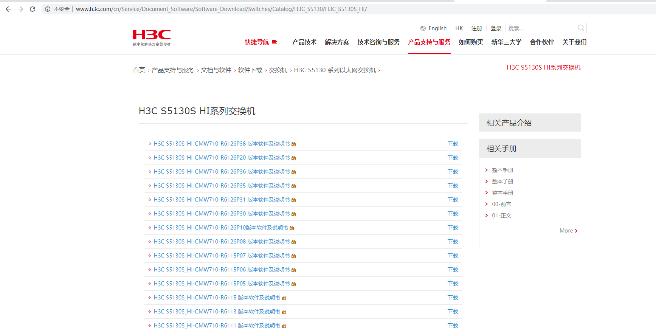This screenshot has height=332, width=656.
Task: Open 技术咨询与服务 menu
Action: point(378,42)
